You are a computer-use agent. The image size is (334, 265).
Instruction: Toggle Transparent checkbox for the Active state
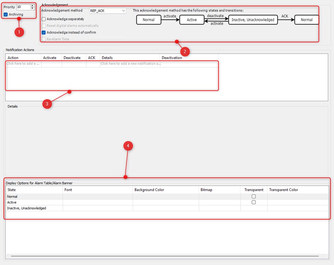(x=254, y=202)
